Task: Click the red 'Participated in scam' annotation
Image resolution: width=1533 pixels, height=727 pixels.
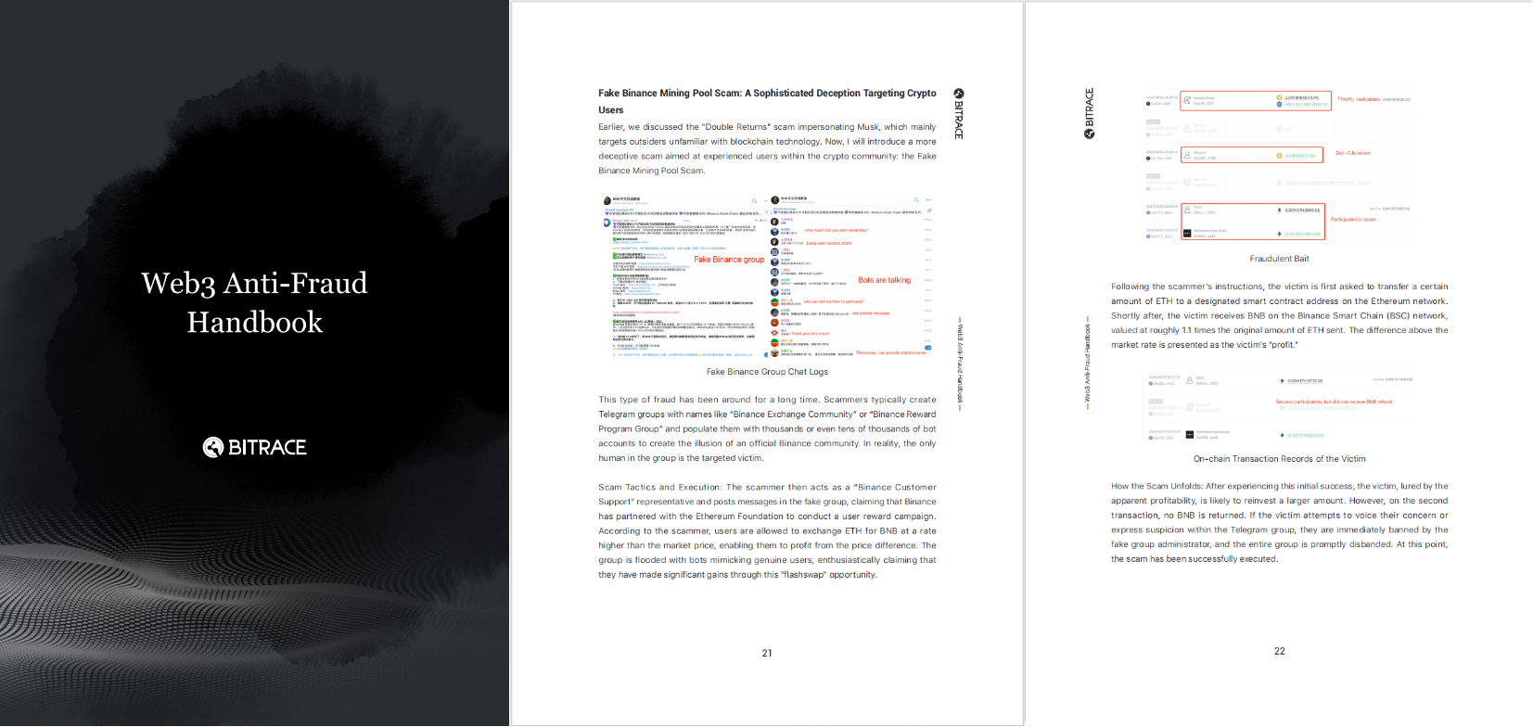Action: [1353, 220]
